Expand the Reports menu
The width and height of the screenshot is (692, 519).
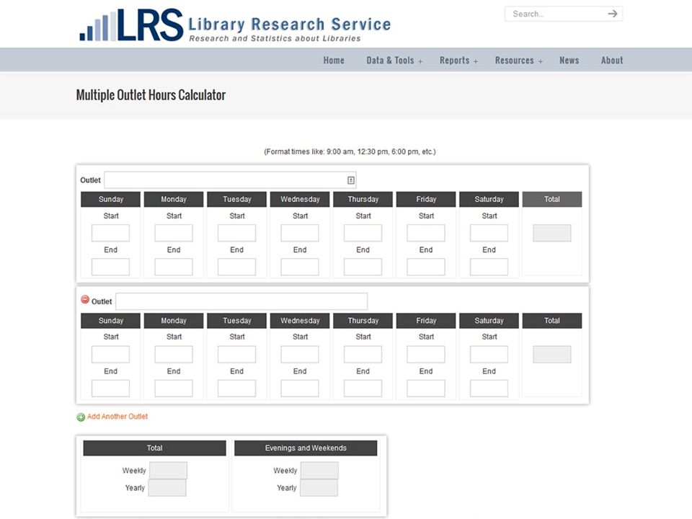tap(458, 61)
